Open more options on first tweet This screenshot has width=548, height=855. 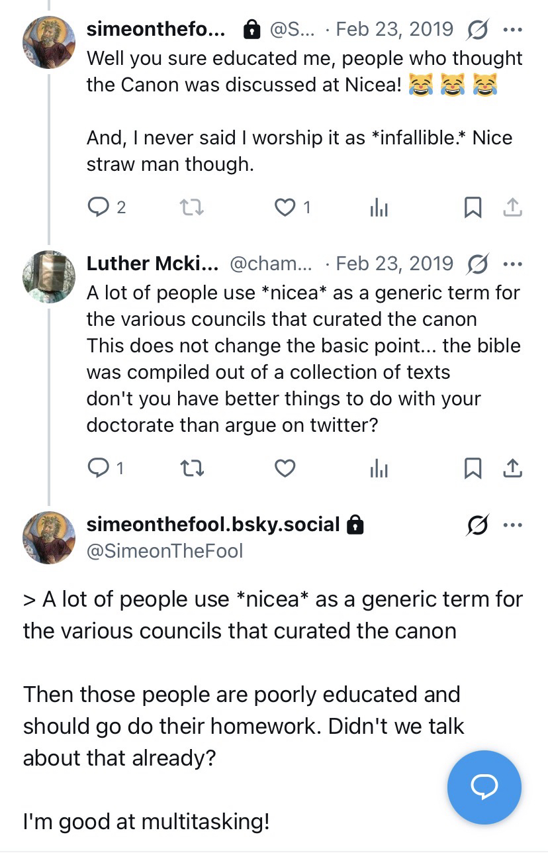(x=513, y=30)
